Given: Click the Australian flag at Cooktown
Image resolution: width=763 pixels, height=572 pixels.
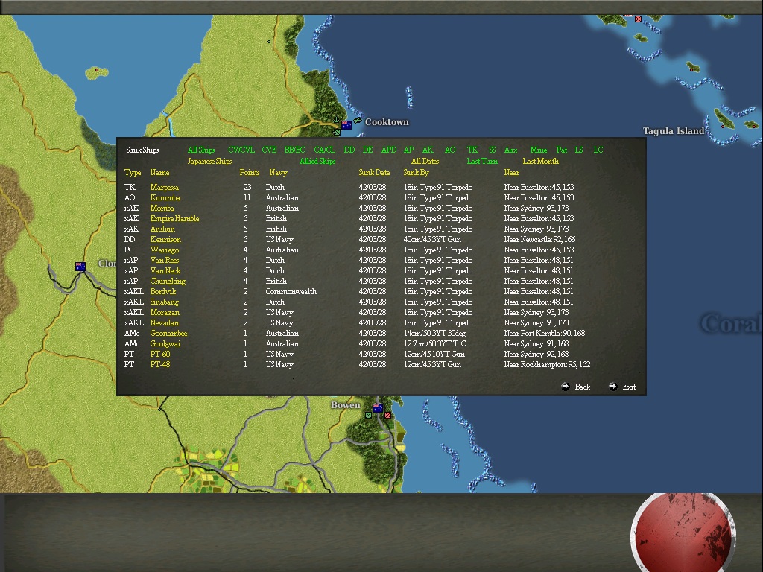Looking at the screenshot, I should click(346, 125).
